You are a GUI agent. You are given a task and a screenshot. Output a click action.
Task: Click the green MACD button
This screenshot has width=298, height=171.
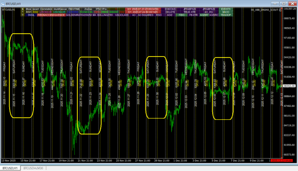(226, 12)
